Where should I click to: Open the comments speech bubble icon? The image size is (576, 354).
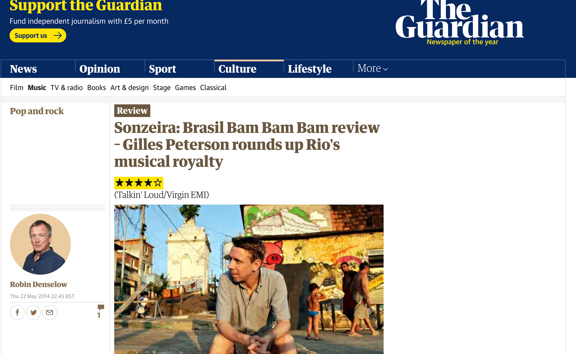coord(101,307)
